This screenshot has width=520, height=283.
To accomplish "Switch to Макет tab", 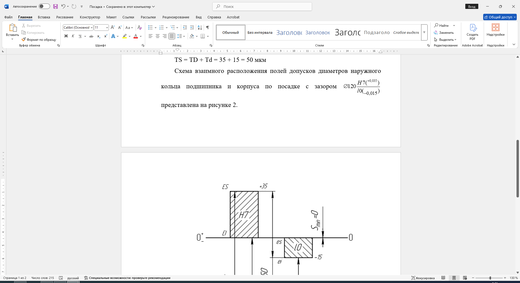I will tap(111, 17).
